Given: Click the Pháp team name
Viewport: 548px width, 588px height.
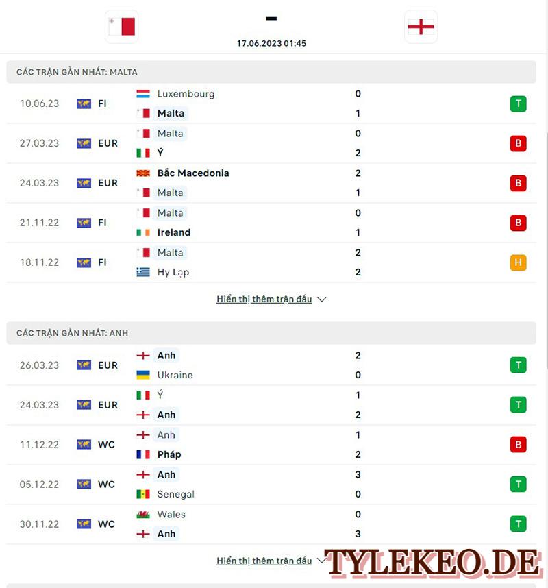Looking at the screenshot, I should (x=169, y=454).
